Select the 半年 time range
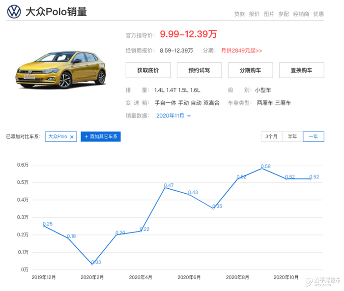 pyautogui.click(x=292, y=136)
